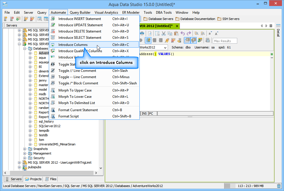Click the Connect Server plug icon in main toolbar
This screenshot has height=191, width=284.
pyautogui.click(x=26, y=19)
